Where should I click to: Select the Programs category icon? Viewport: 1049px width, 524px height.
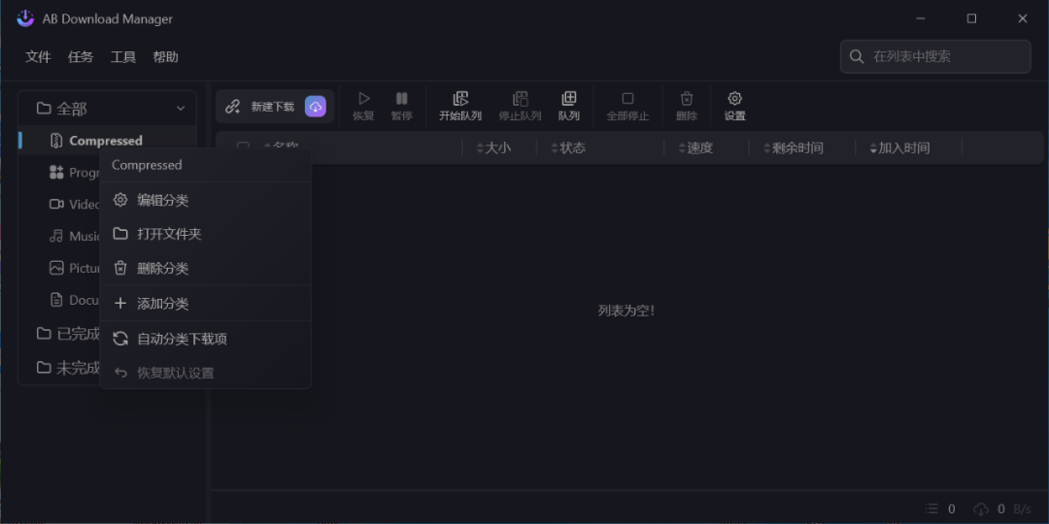(57, 173)
